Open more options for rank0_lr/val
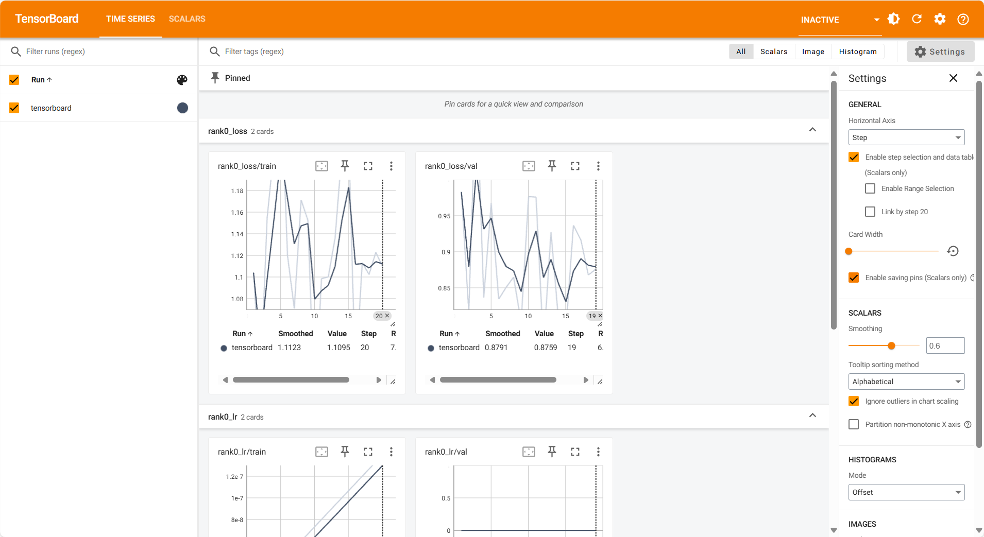984x537 pixels. [598, 452]
